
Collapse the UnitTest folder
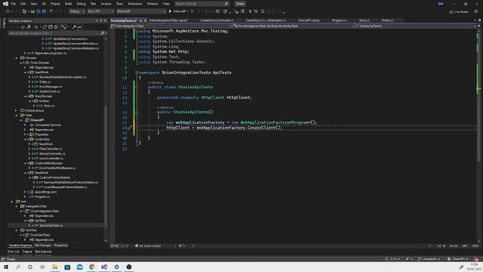pyautogui.click(x=16, y=230)
